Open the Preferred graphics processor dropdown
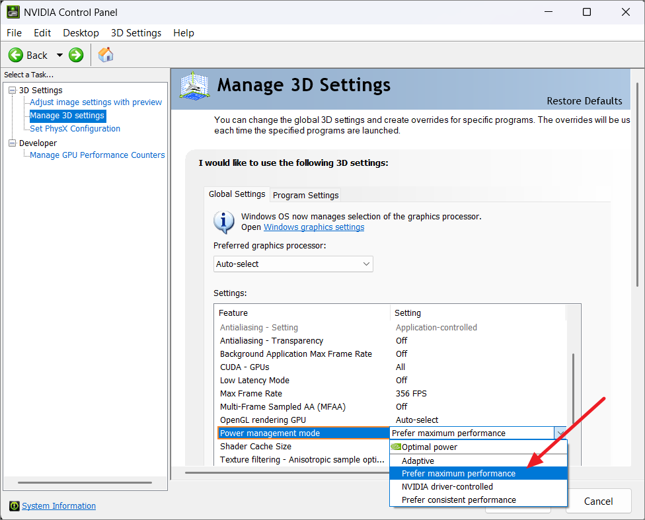This screenshot has width=645, height=520. click(293, 264)
